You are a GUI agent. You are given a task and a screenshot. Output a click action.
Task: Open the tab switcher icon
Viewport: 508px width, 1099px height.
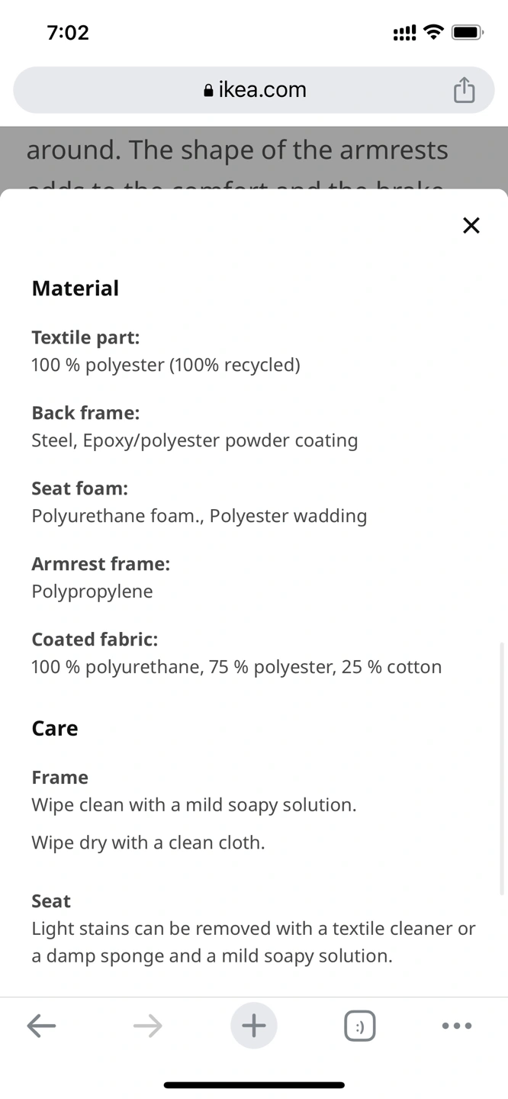pyautogui.click(x=360, y=1026)
